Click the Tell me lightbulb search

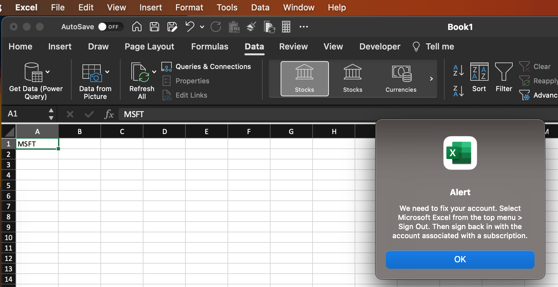coord(433,47)
